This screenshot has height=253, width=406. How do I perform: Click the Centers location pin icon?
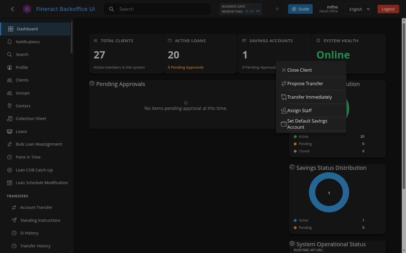pos(10,106)
